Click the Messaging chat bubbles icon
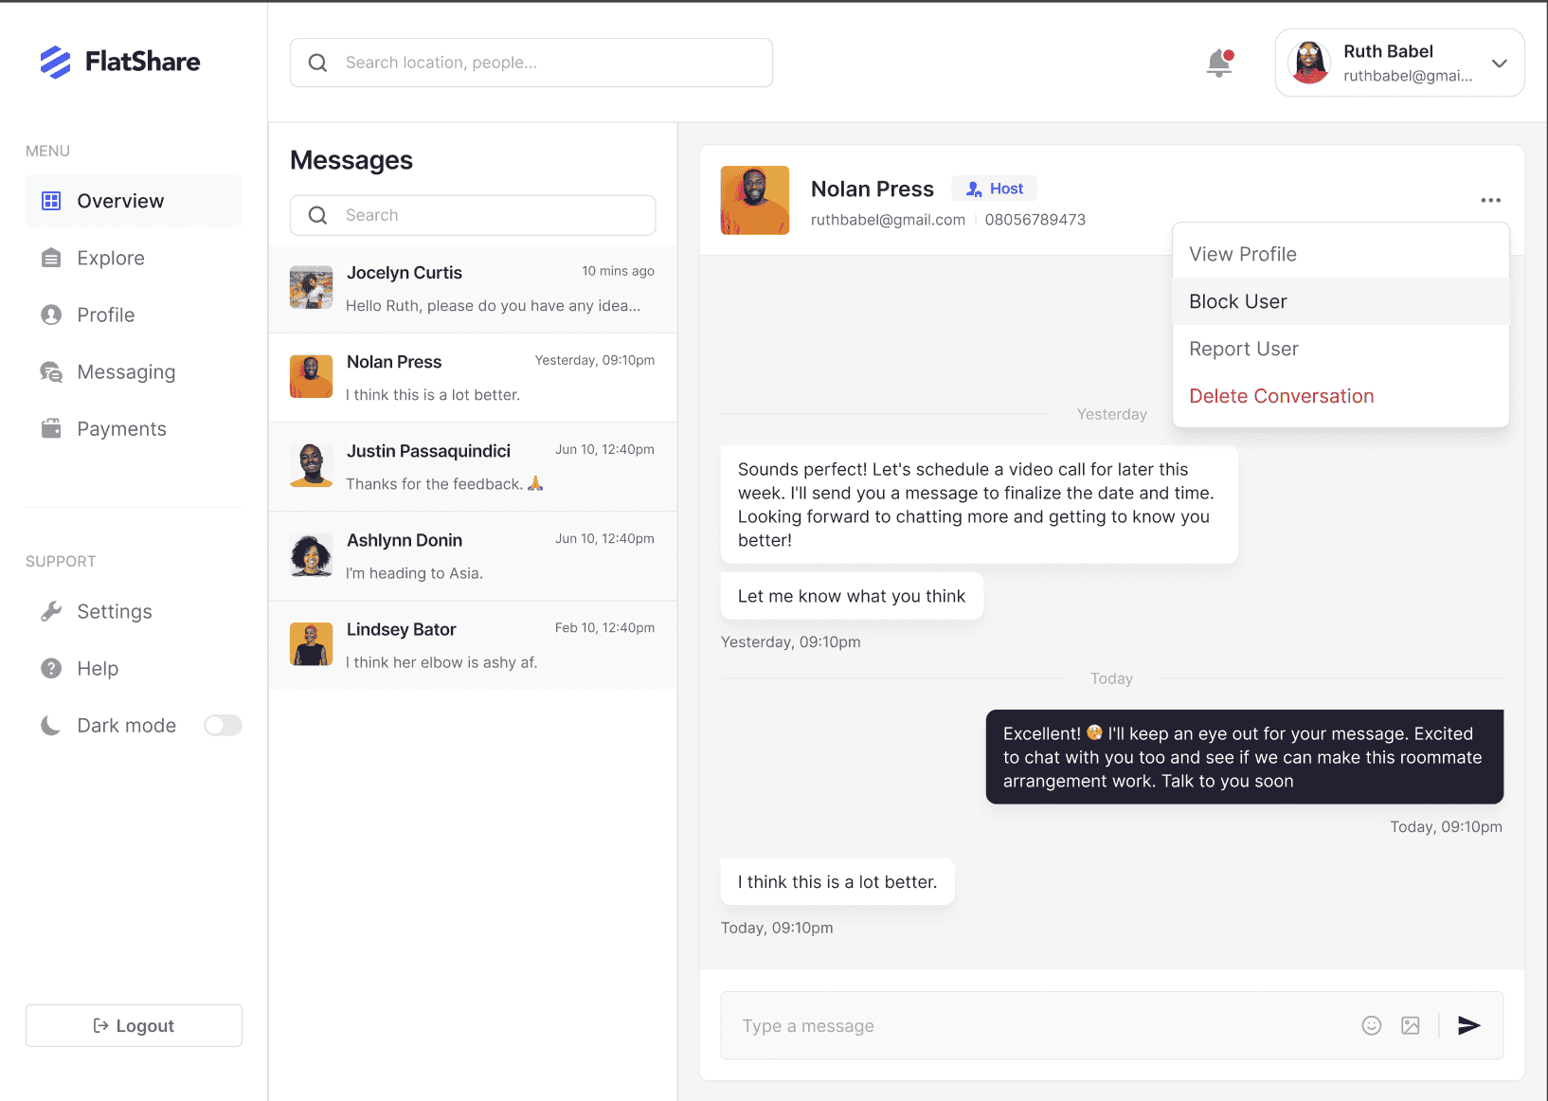1548x1101 pixels. [51, 372]
